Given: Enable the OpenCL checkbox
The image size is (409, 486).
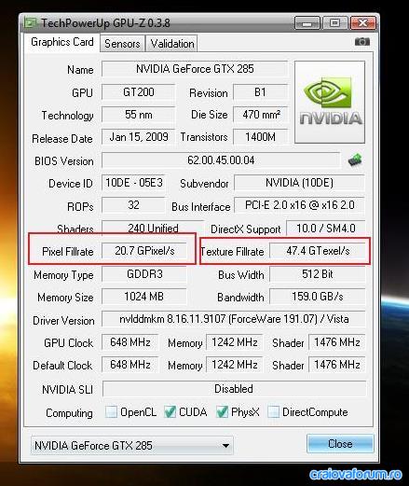Looking at the screenshot, I should [111, 411].
